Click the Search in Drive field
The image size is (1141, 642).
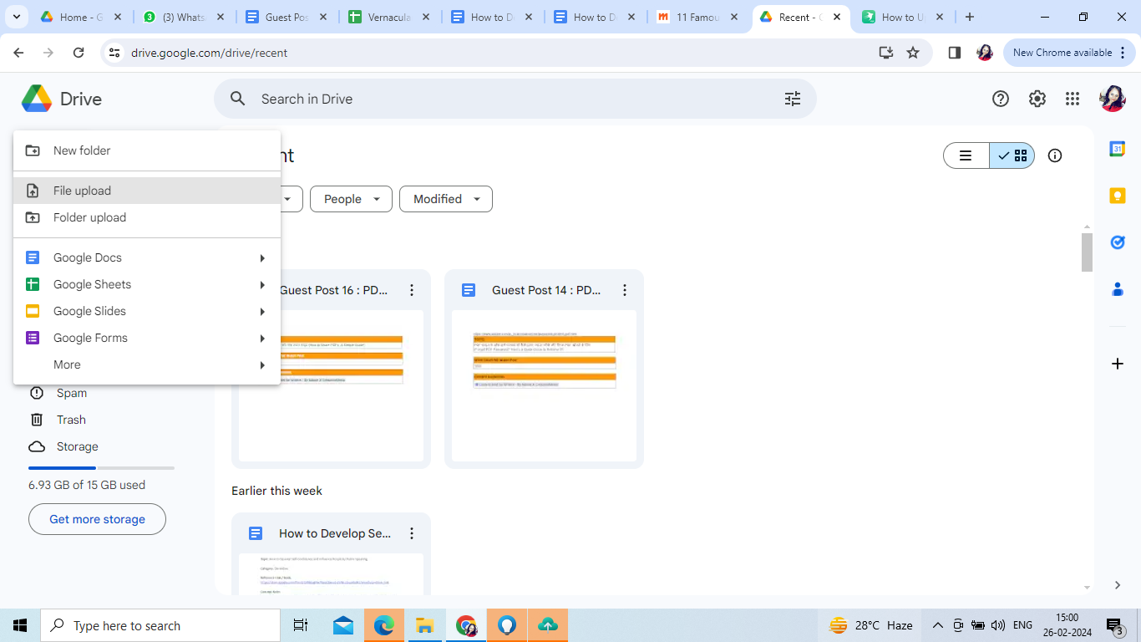pos(501,99)
